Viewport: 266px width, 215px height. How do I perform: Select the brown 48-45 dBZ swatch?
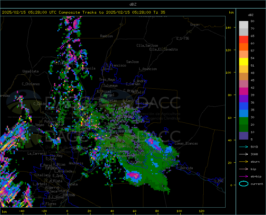click(x=244, y=77)
